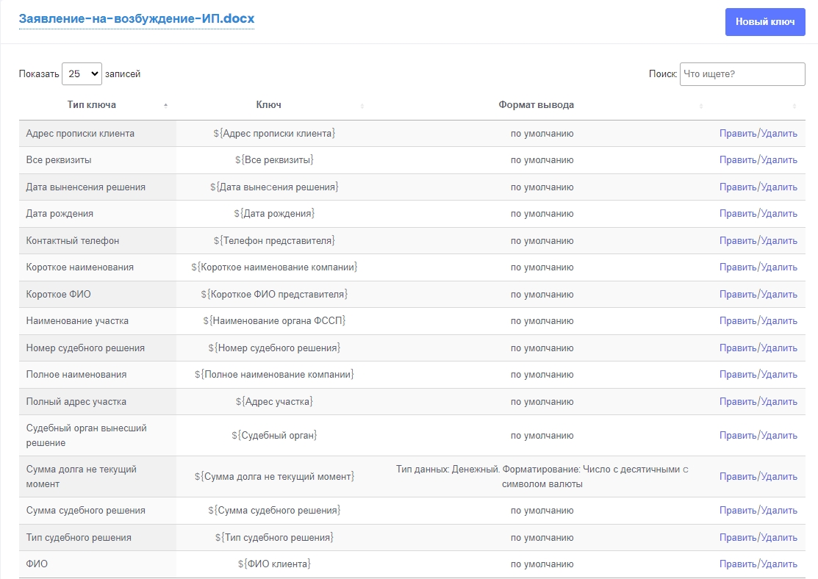Click 'Удалить' in the ФИО row
Image resolution: width=818 pixels, height=579 pixels.
pos(778,564)
